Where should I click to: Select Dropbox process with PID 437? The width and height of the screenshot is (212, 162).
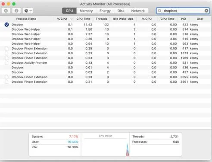coord(106,72)
